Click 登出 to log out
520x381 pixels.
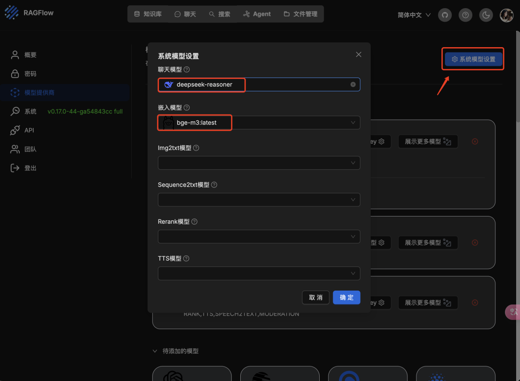pos(65,168)
